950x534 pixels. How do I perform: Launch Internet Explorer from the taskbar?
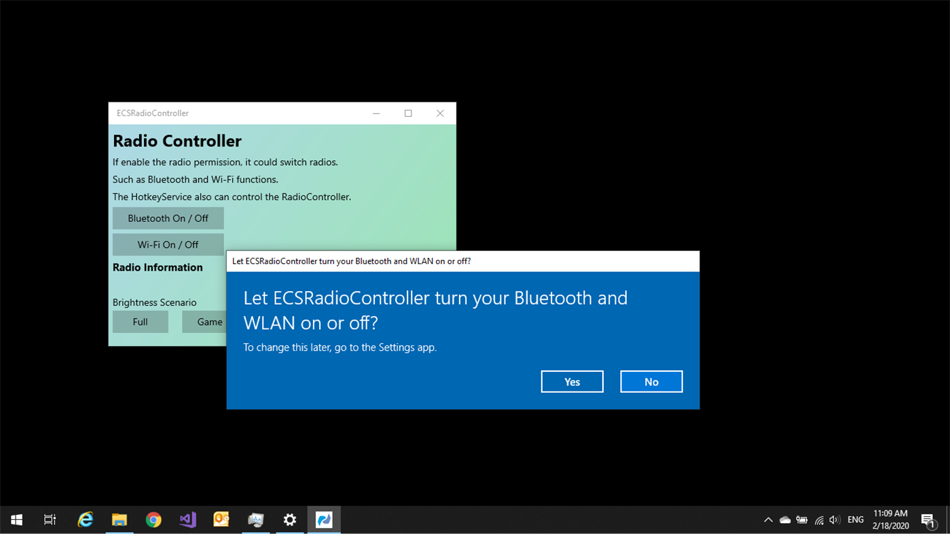point(85,519)
